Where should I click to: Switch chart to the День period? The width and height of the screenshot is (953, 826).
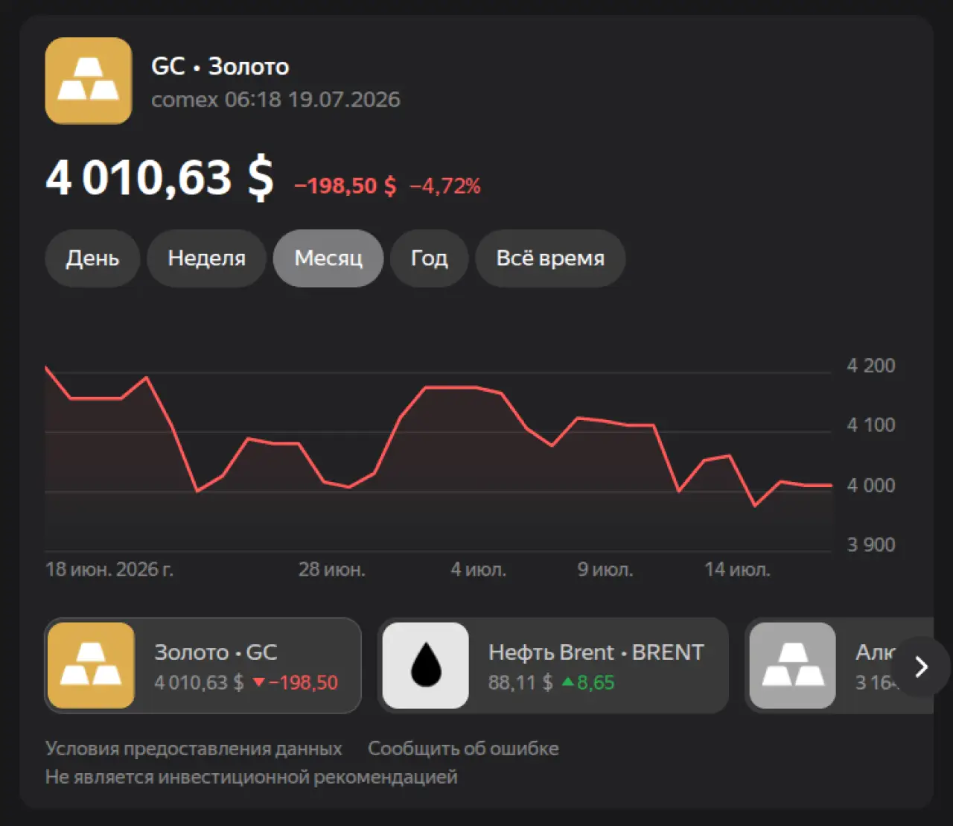[92, 258]
